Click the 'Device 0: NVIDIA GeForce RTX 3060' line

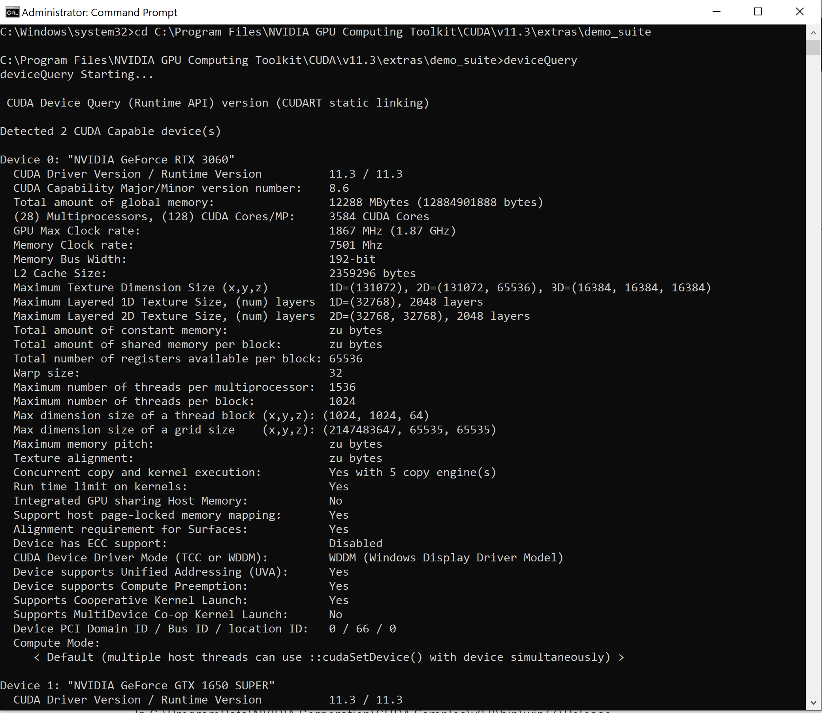point(117,160)
